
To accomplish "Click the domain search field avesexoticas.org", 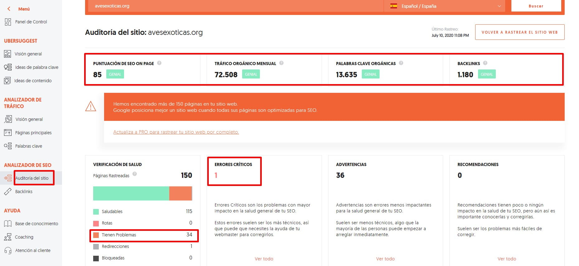I will point(236,6).
